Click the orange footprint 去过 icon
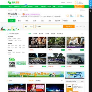Image resolution: width=92 pixels, height=92 pixels. [x=78, y=16]
